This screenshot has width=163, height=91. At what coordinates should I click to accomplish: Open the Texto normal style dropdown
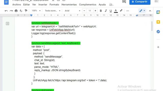[x=52, y=11]
